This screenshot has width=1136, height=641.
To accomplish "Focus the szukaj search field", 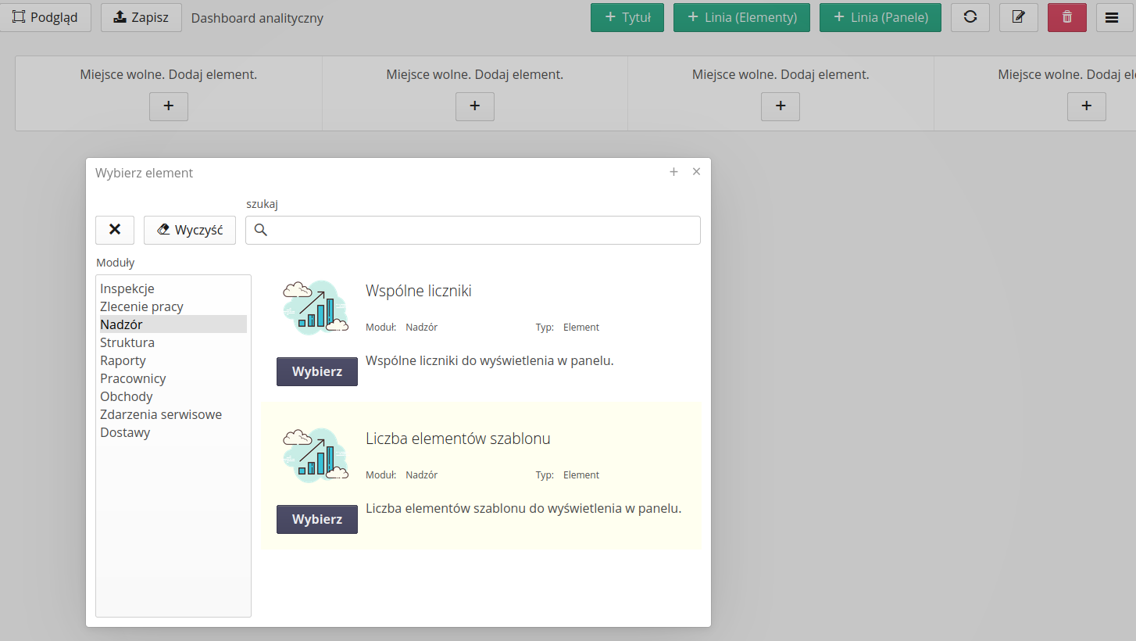I will point(482,230).
